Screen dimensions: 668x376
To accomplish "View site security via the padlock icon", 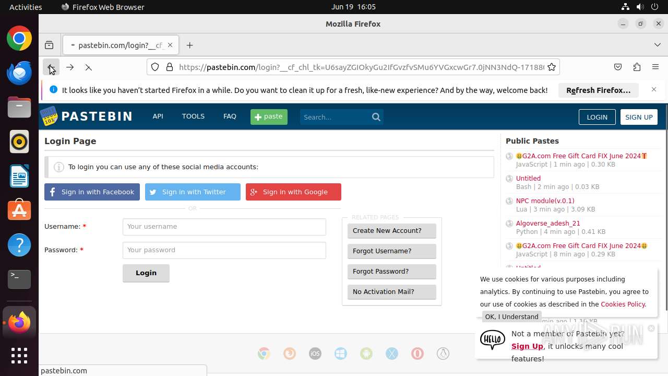I will [x=169, y=67].
